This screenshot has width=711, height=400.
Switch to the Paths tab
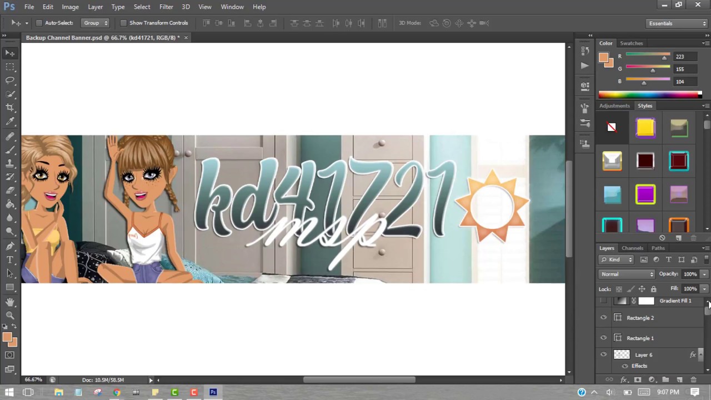[x=658, y=248]
